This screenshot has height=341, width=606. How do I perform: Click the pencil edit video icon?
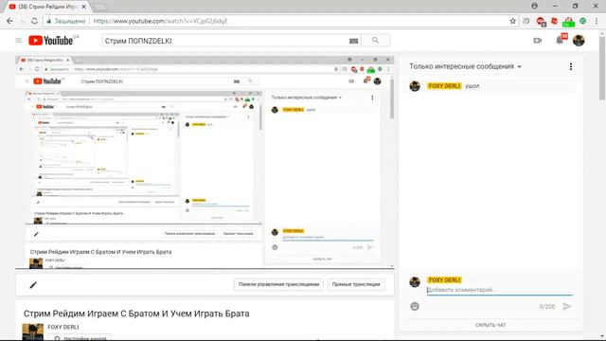33,285
